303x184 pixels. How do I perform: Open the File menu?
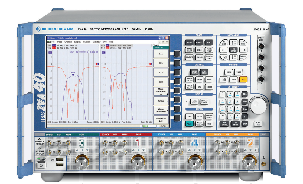(x=53, y=42)
